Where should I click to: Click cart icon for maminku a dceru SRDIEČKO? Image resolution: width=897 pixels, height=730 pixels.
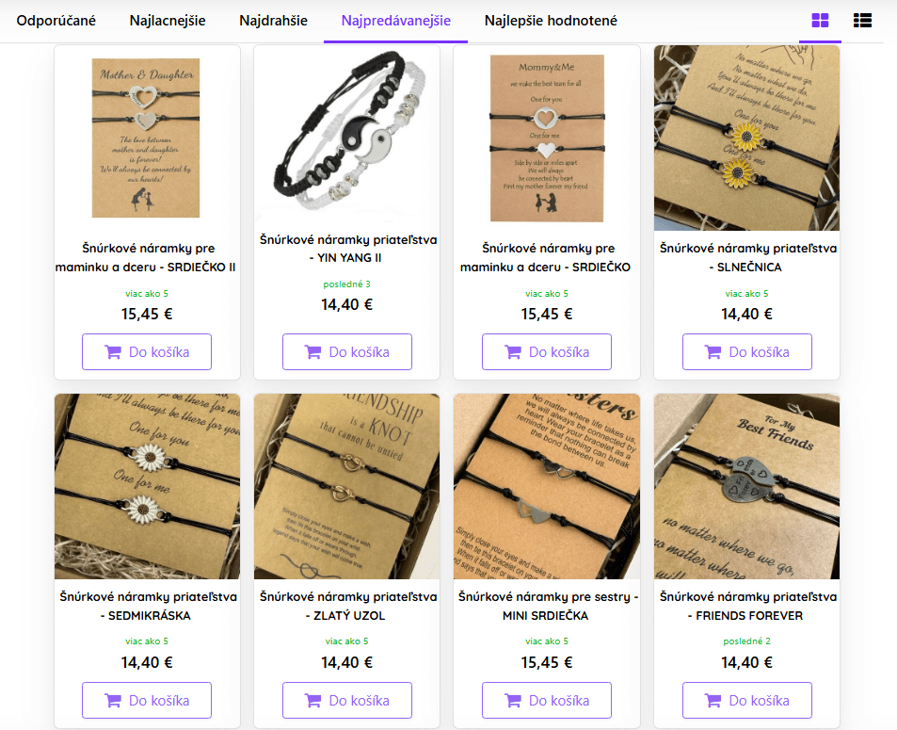click(x=513, y=352)
